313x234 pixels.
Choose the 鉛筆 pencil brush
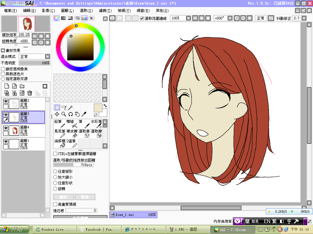60,124
